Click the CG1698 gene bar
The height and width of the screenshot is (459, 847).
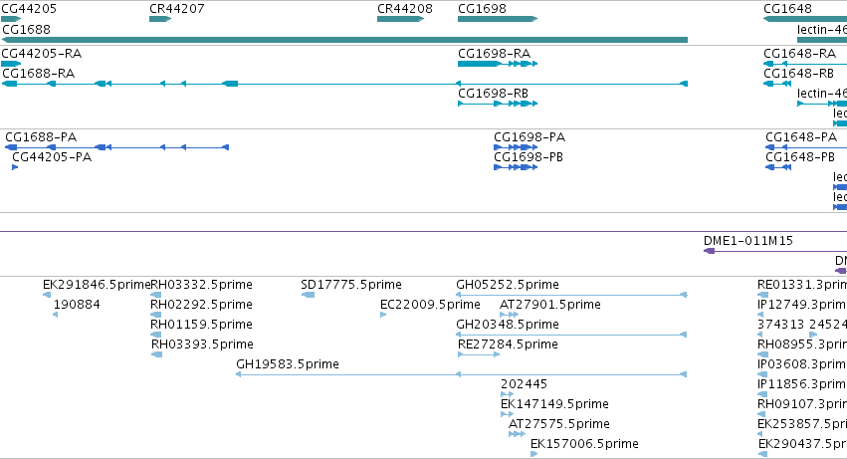pos(498,19)
